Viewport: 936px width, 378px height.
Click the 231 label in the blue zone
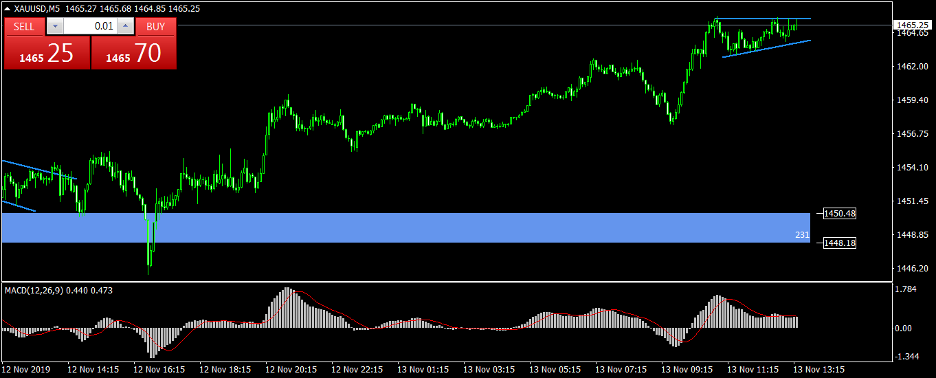(x=801, y=235)
